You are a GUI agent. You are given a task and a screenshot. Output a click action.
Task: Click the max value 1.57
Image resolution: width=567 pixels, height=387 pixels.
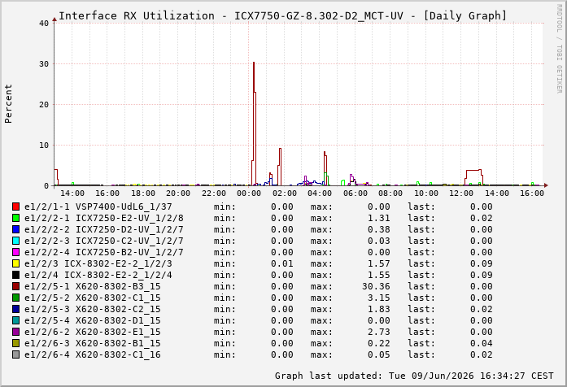pyautogui.click(x=379, y=263)
